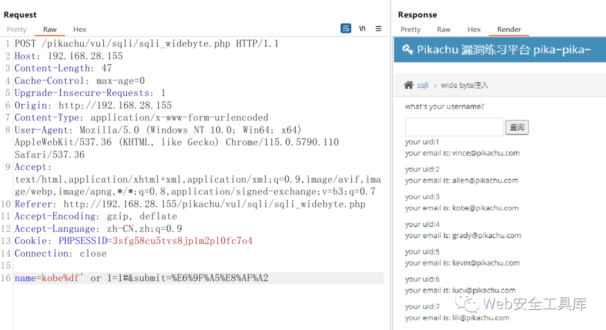Click the kevin@pikachu.com email result
The height and width of the screenshot is (330, 606).
(486, 263)
